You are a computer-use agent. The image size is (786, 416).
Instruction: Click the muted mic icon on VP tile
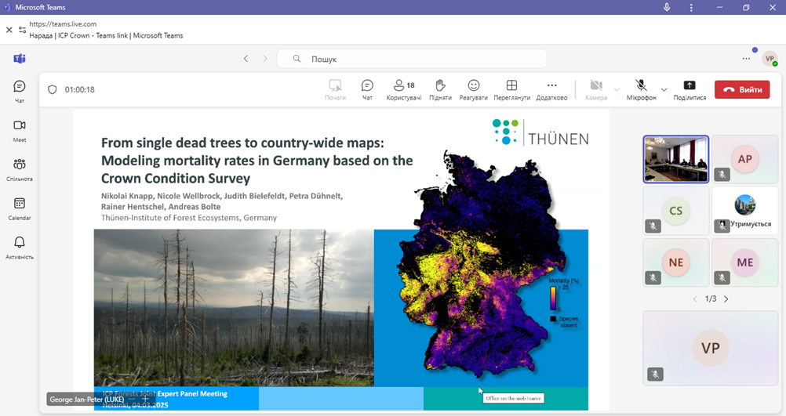coord(655,374)
